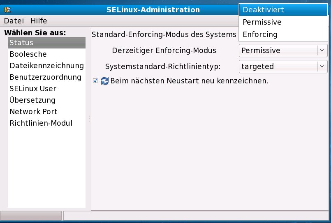This screenshot has width=331, height=223.
Task: Select Boolesche in the sidebar list
Action: [28, 54]
